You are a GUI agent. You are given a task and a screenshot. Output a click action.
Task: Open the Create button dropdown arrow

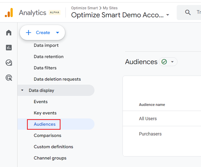coord(57,33)
